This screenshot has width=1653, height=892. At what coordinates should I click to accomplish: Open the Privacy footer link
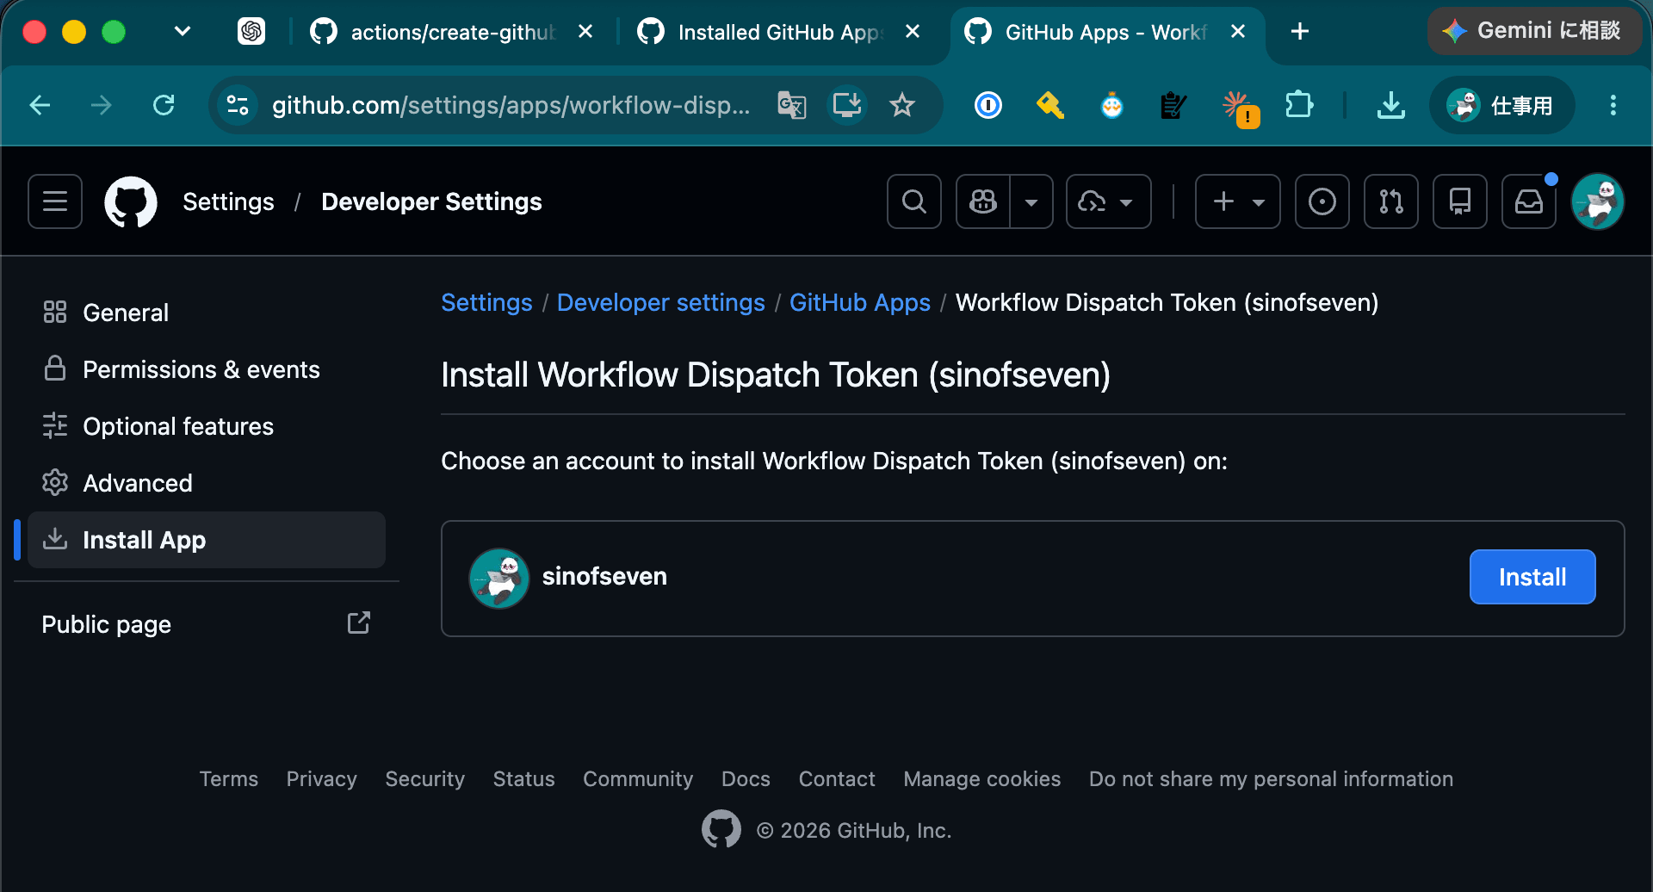click(321, 779)
